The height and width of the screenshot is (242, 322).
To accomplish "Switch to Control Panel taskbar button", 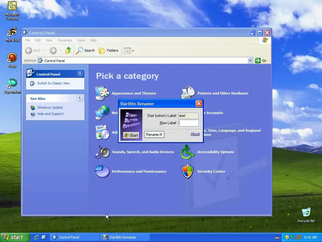I will tap(75, 237).
